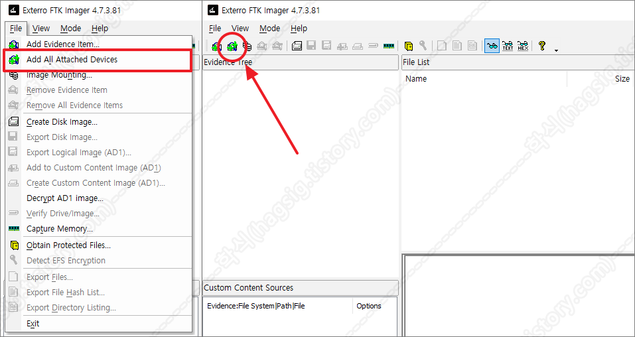Click the yellow question mark help icon

542,46
